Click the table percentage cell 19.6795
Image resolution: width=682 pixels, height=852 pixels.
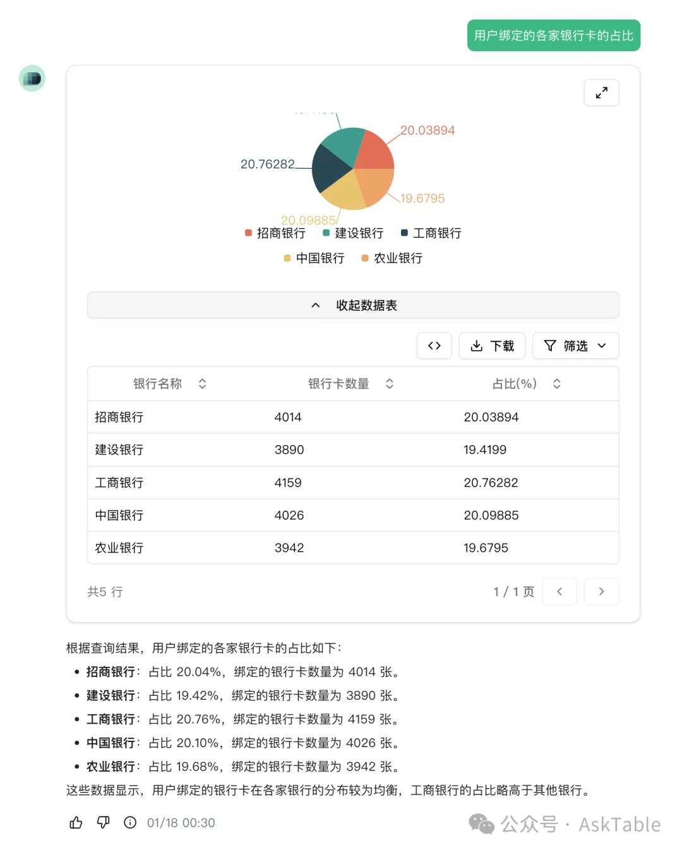486,548
